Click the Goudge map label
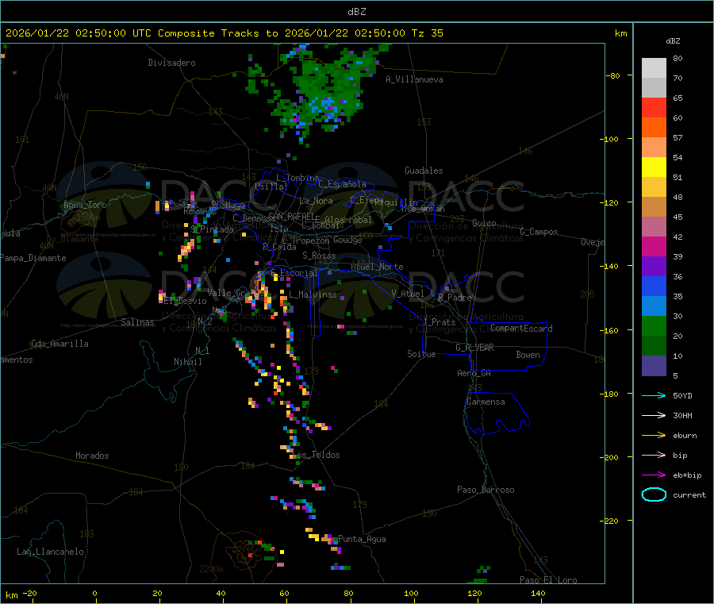Image resolution: width=714 pixels, height=604 pixels. tap(347, 240)
